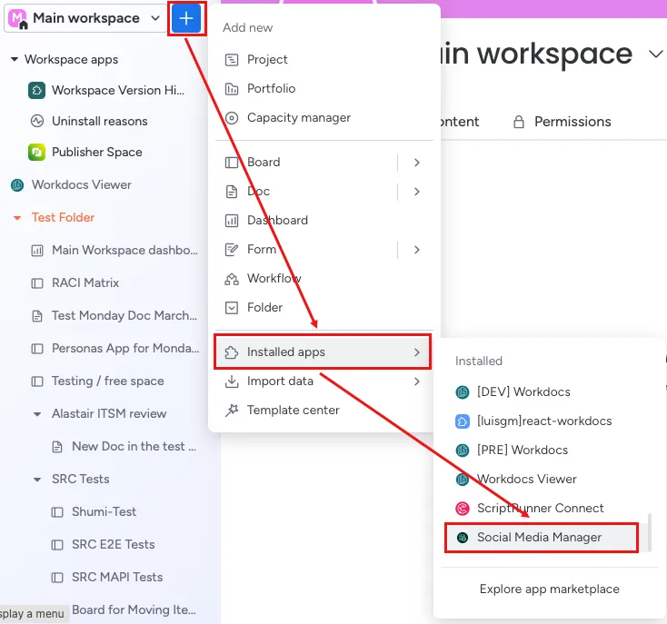This screenshot has height=624, width=667.
Task: Select Project from Add new menu
Action: 324,60
